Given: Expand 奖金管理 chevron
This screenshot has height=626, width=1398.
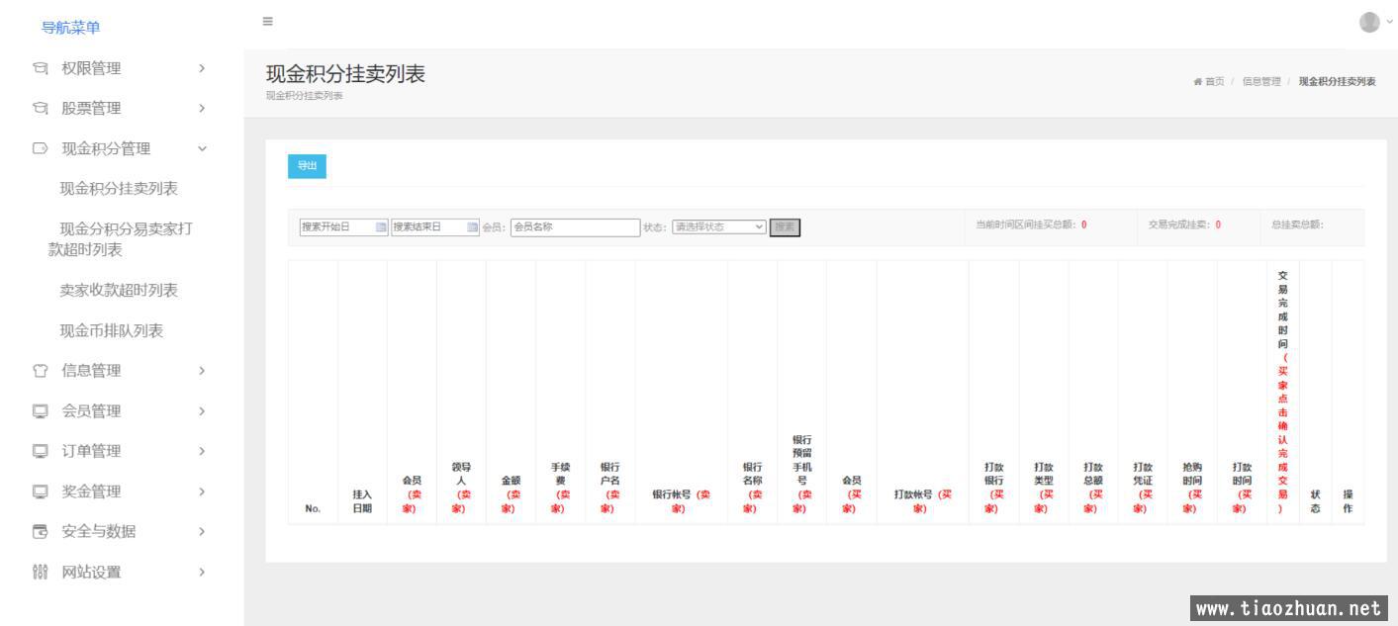Looking at the screenshot, I should point(202,492).
